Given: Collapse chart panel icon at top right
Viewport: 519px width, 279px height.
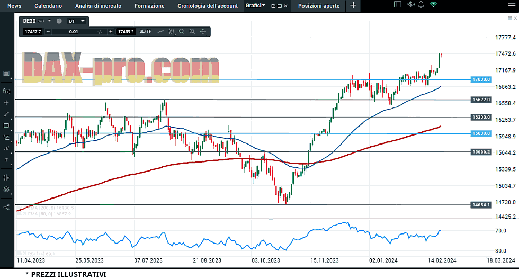Looking at the screenshot, I should click(509, 18).
